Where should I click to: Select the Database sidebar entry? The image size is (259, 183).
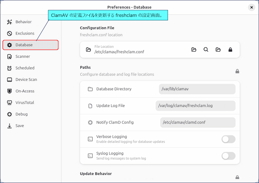31,45
